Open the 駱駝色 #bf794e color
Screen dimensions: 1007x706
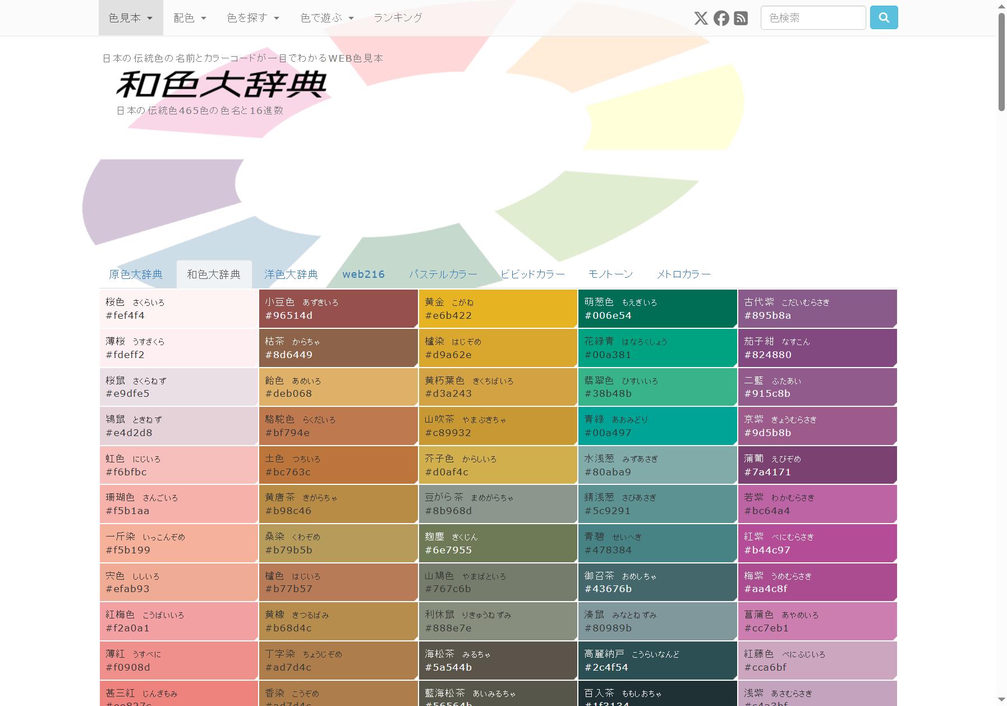338,426
